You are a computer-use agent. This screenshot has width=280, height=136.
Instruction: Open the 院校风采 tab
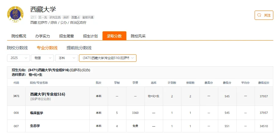[x=138, y=36]
